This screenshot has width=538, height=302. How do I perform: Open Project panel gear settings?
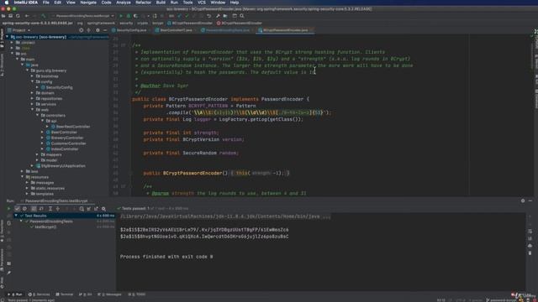pos(98,30)
